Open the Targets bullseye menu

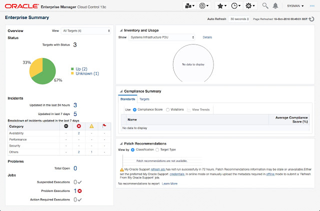click(x=204, y=6)
